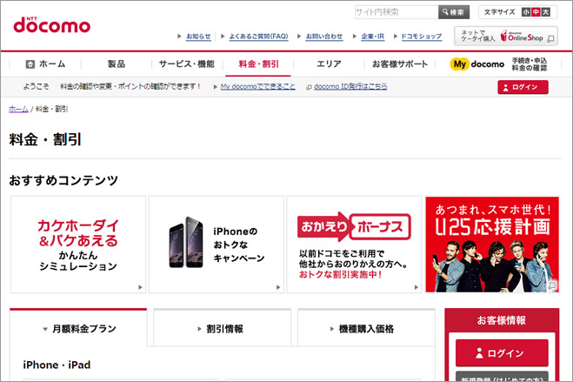Viewport: 573px width, 382px height.
Task: Click new-window icon on Online Shop banner
Action: pyautogui.click(x=550, y=38)
